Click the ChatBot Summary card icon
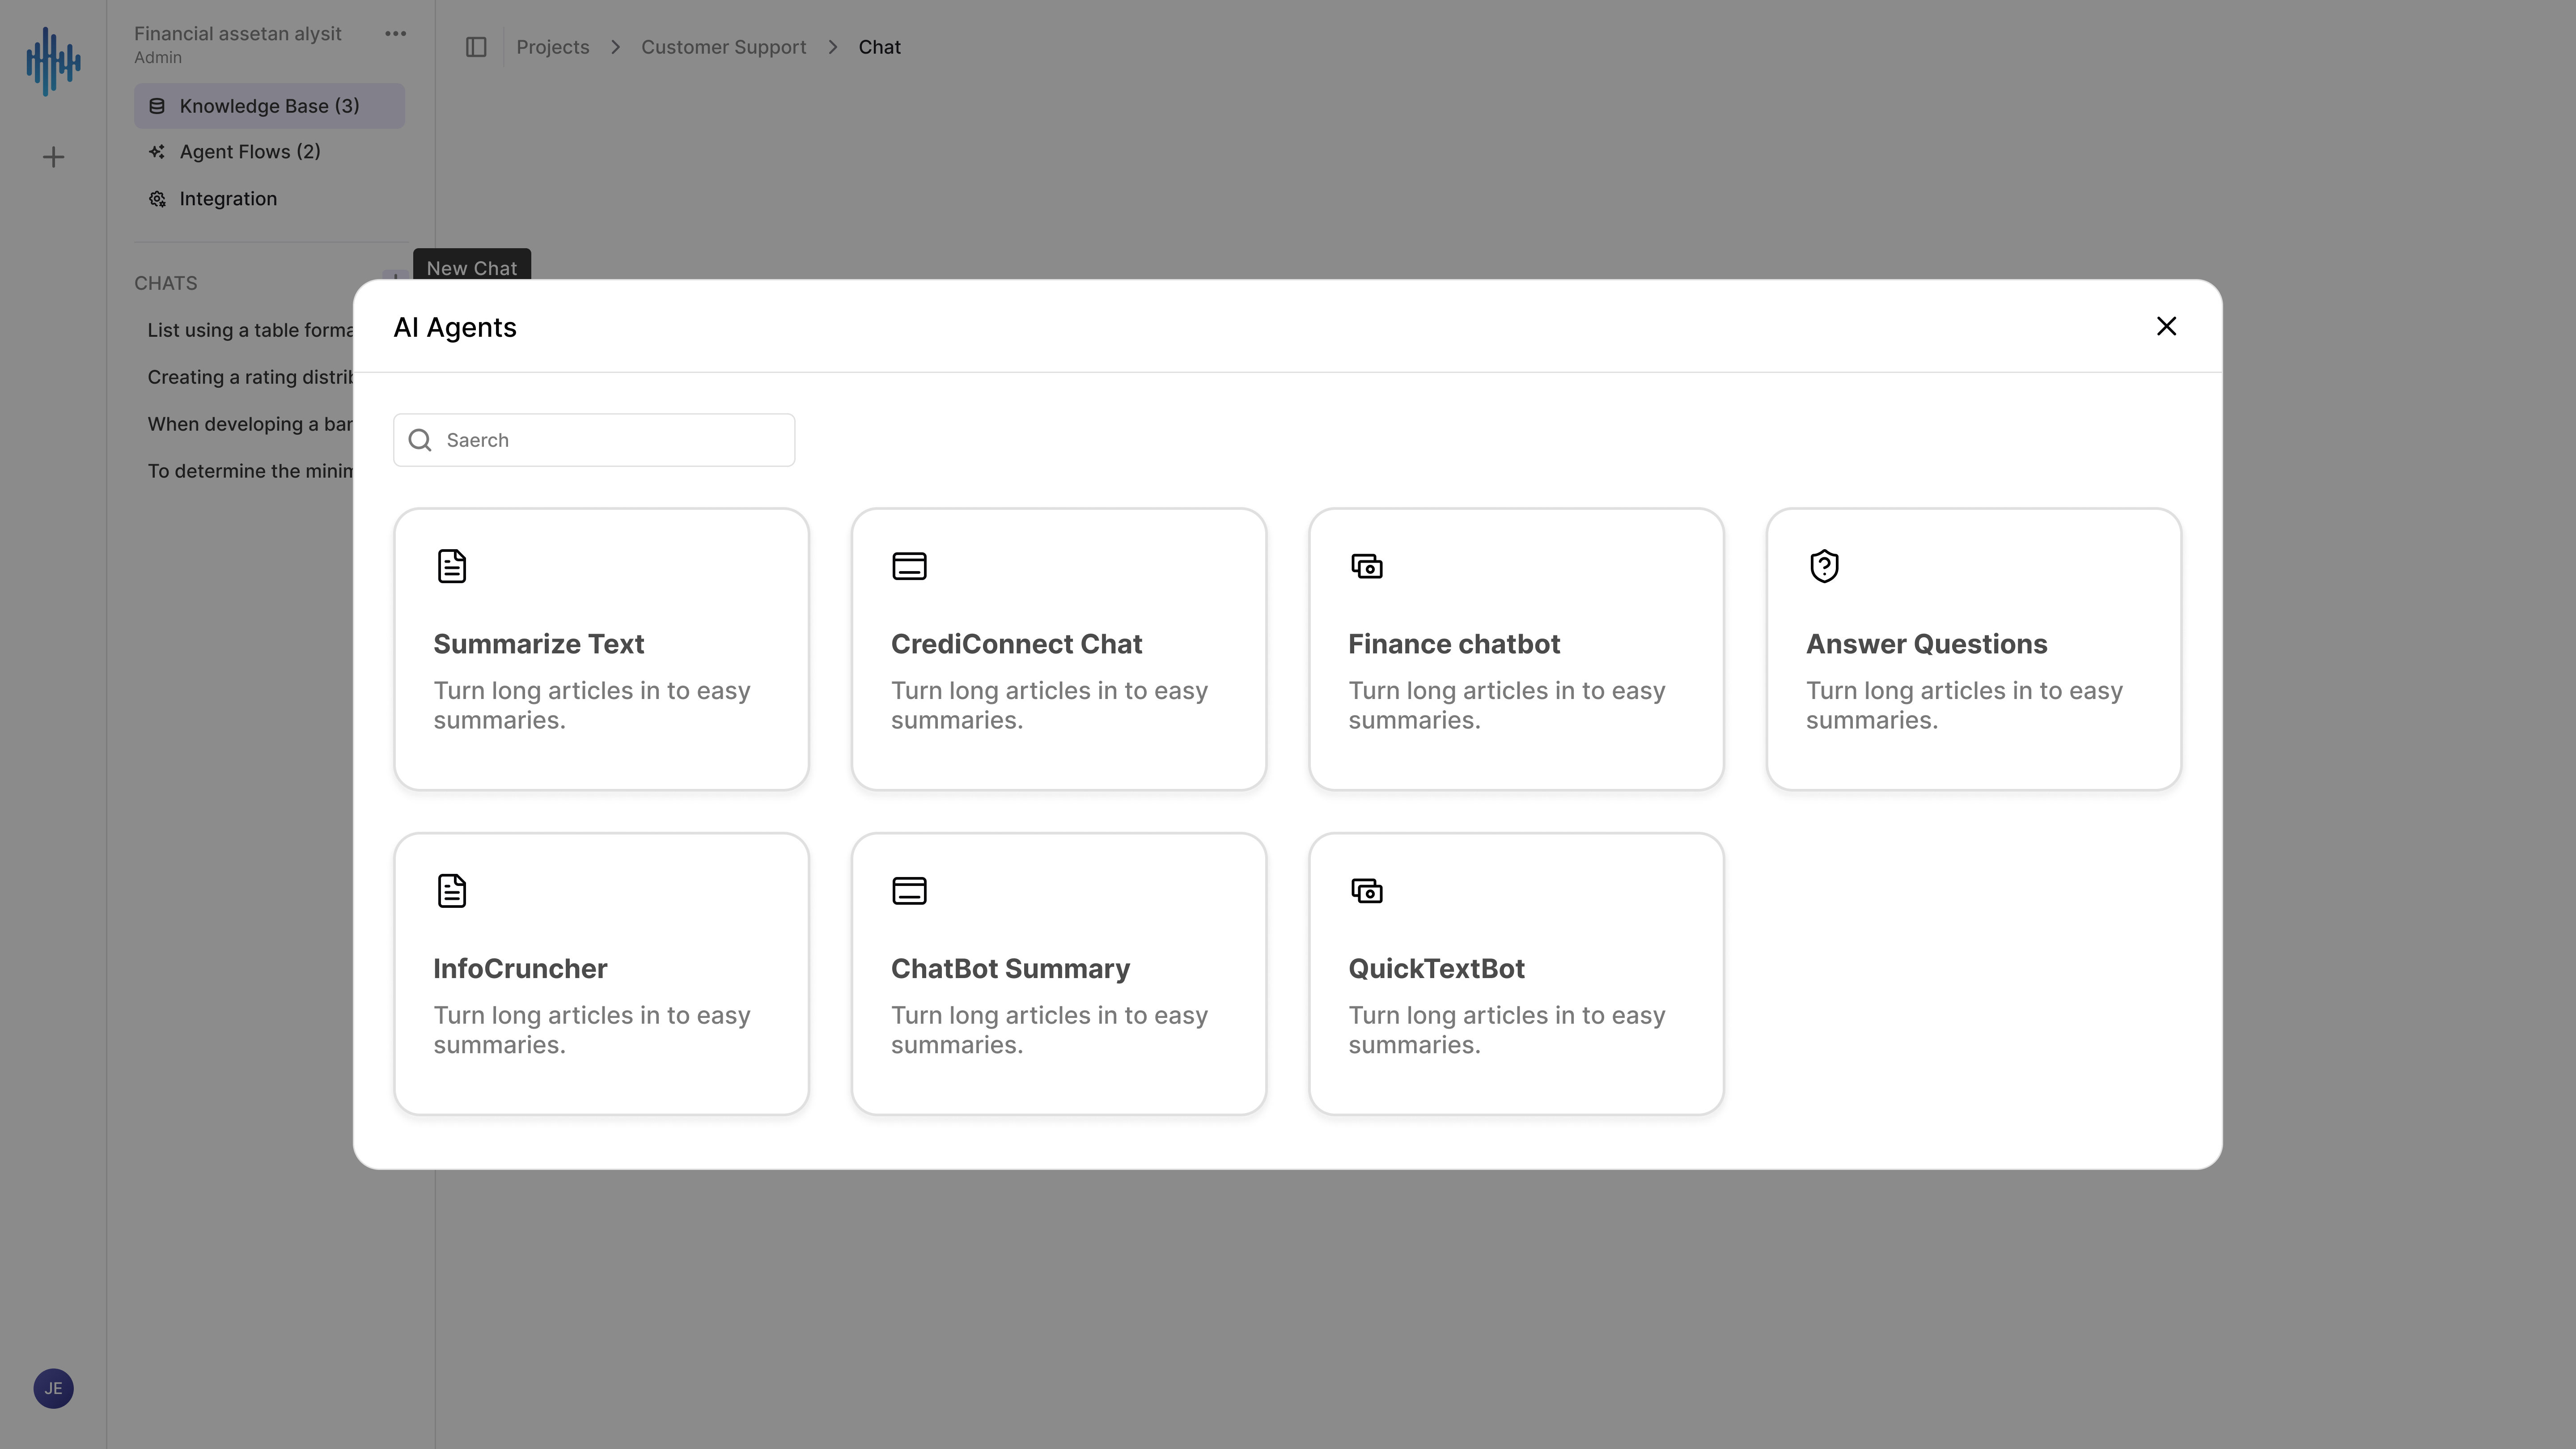The height and width of the screenshot is (1449, 2576). [909, 890]
